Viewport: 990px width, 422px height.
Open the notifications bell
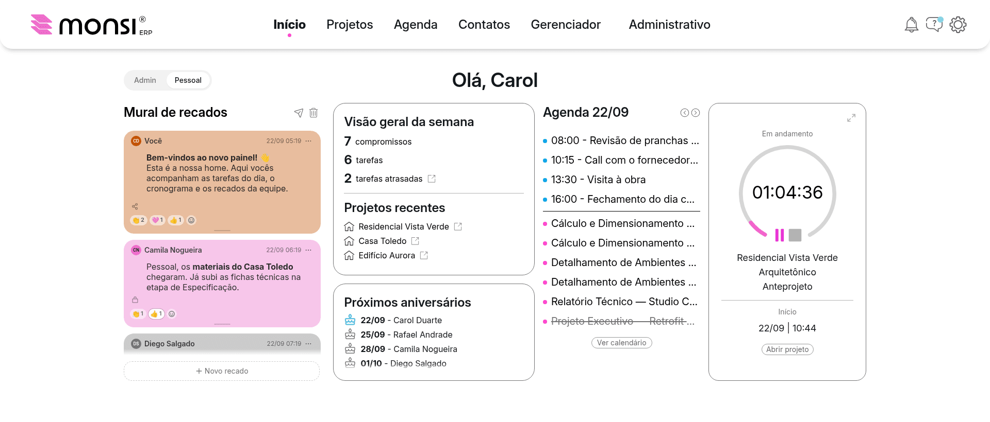911,25
